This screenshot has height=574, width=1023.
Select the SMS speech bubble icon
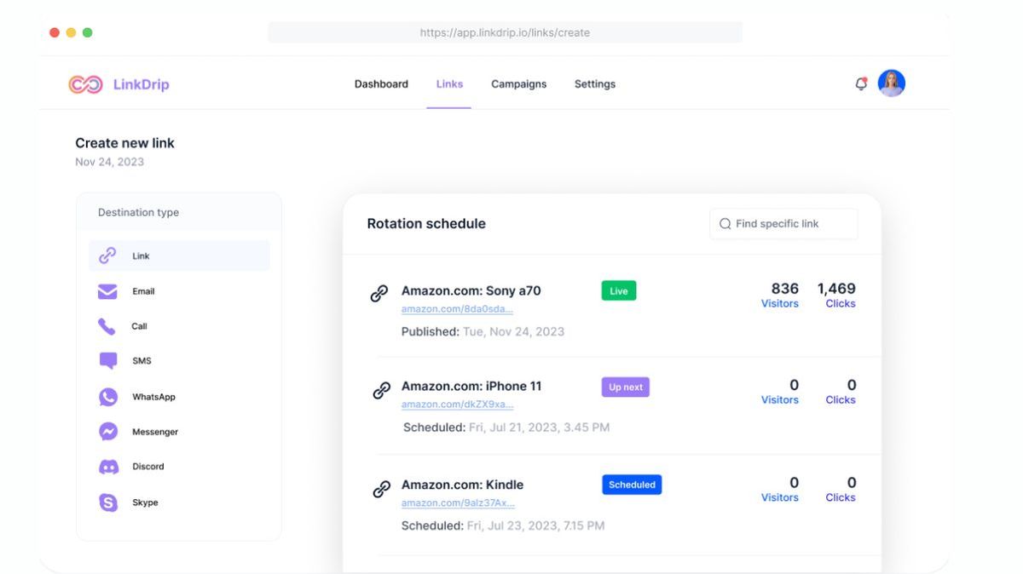(x=108, y=361)
